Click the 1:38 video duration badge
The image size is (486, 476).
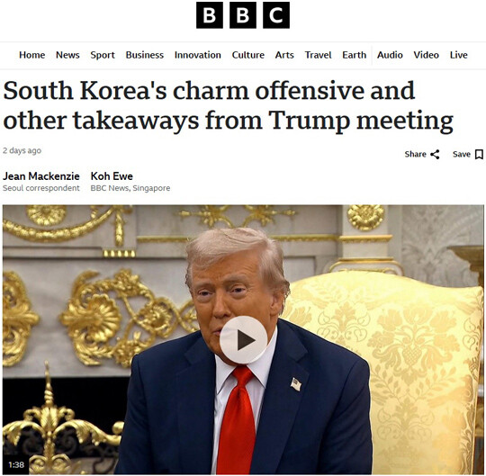tap(16, 464)
